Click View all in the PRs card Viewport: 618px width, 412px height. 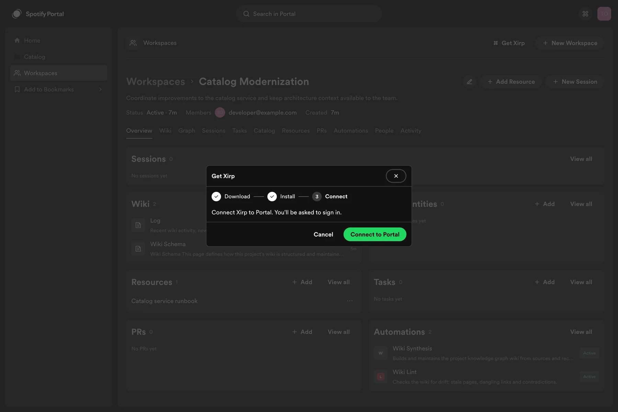click(339, 332)
